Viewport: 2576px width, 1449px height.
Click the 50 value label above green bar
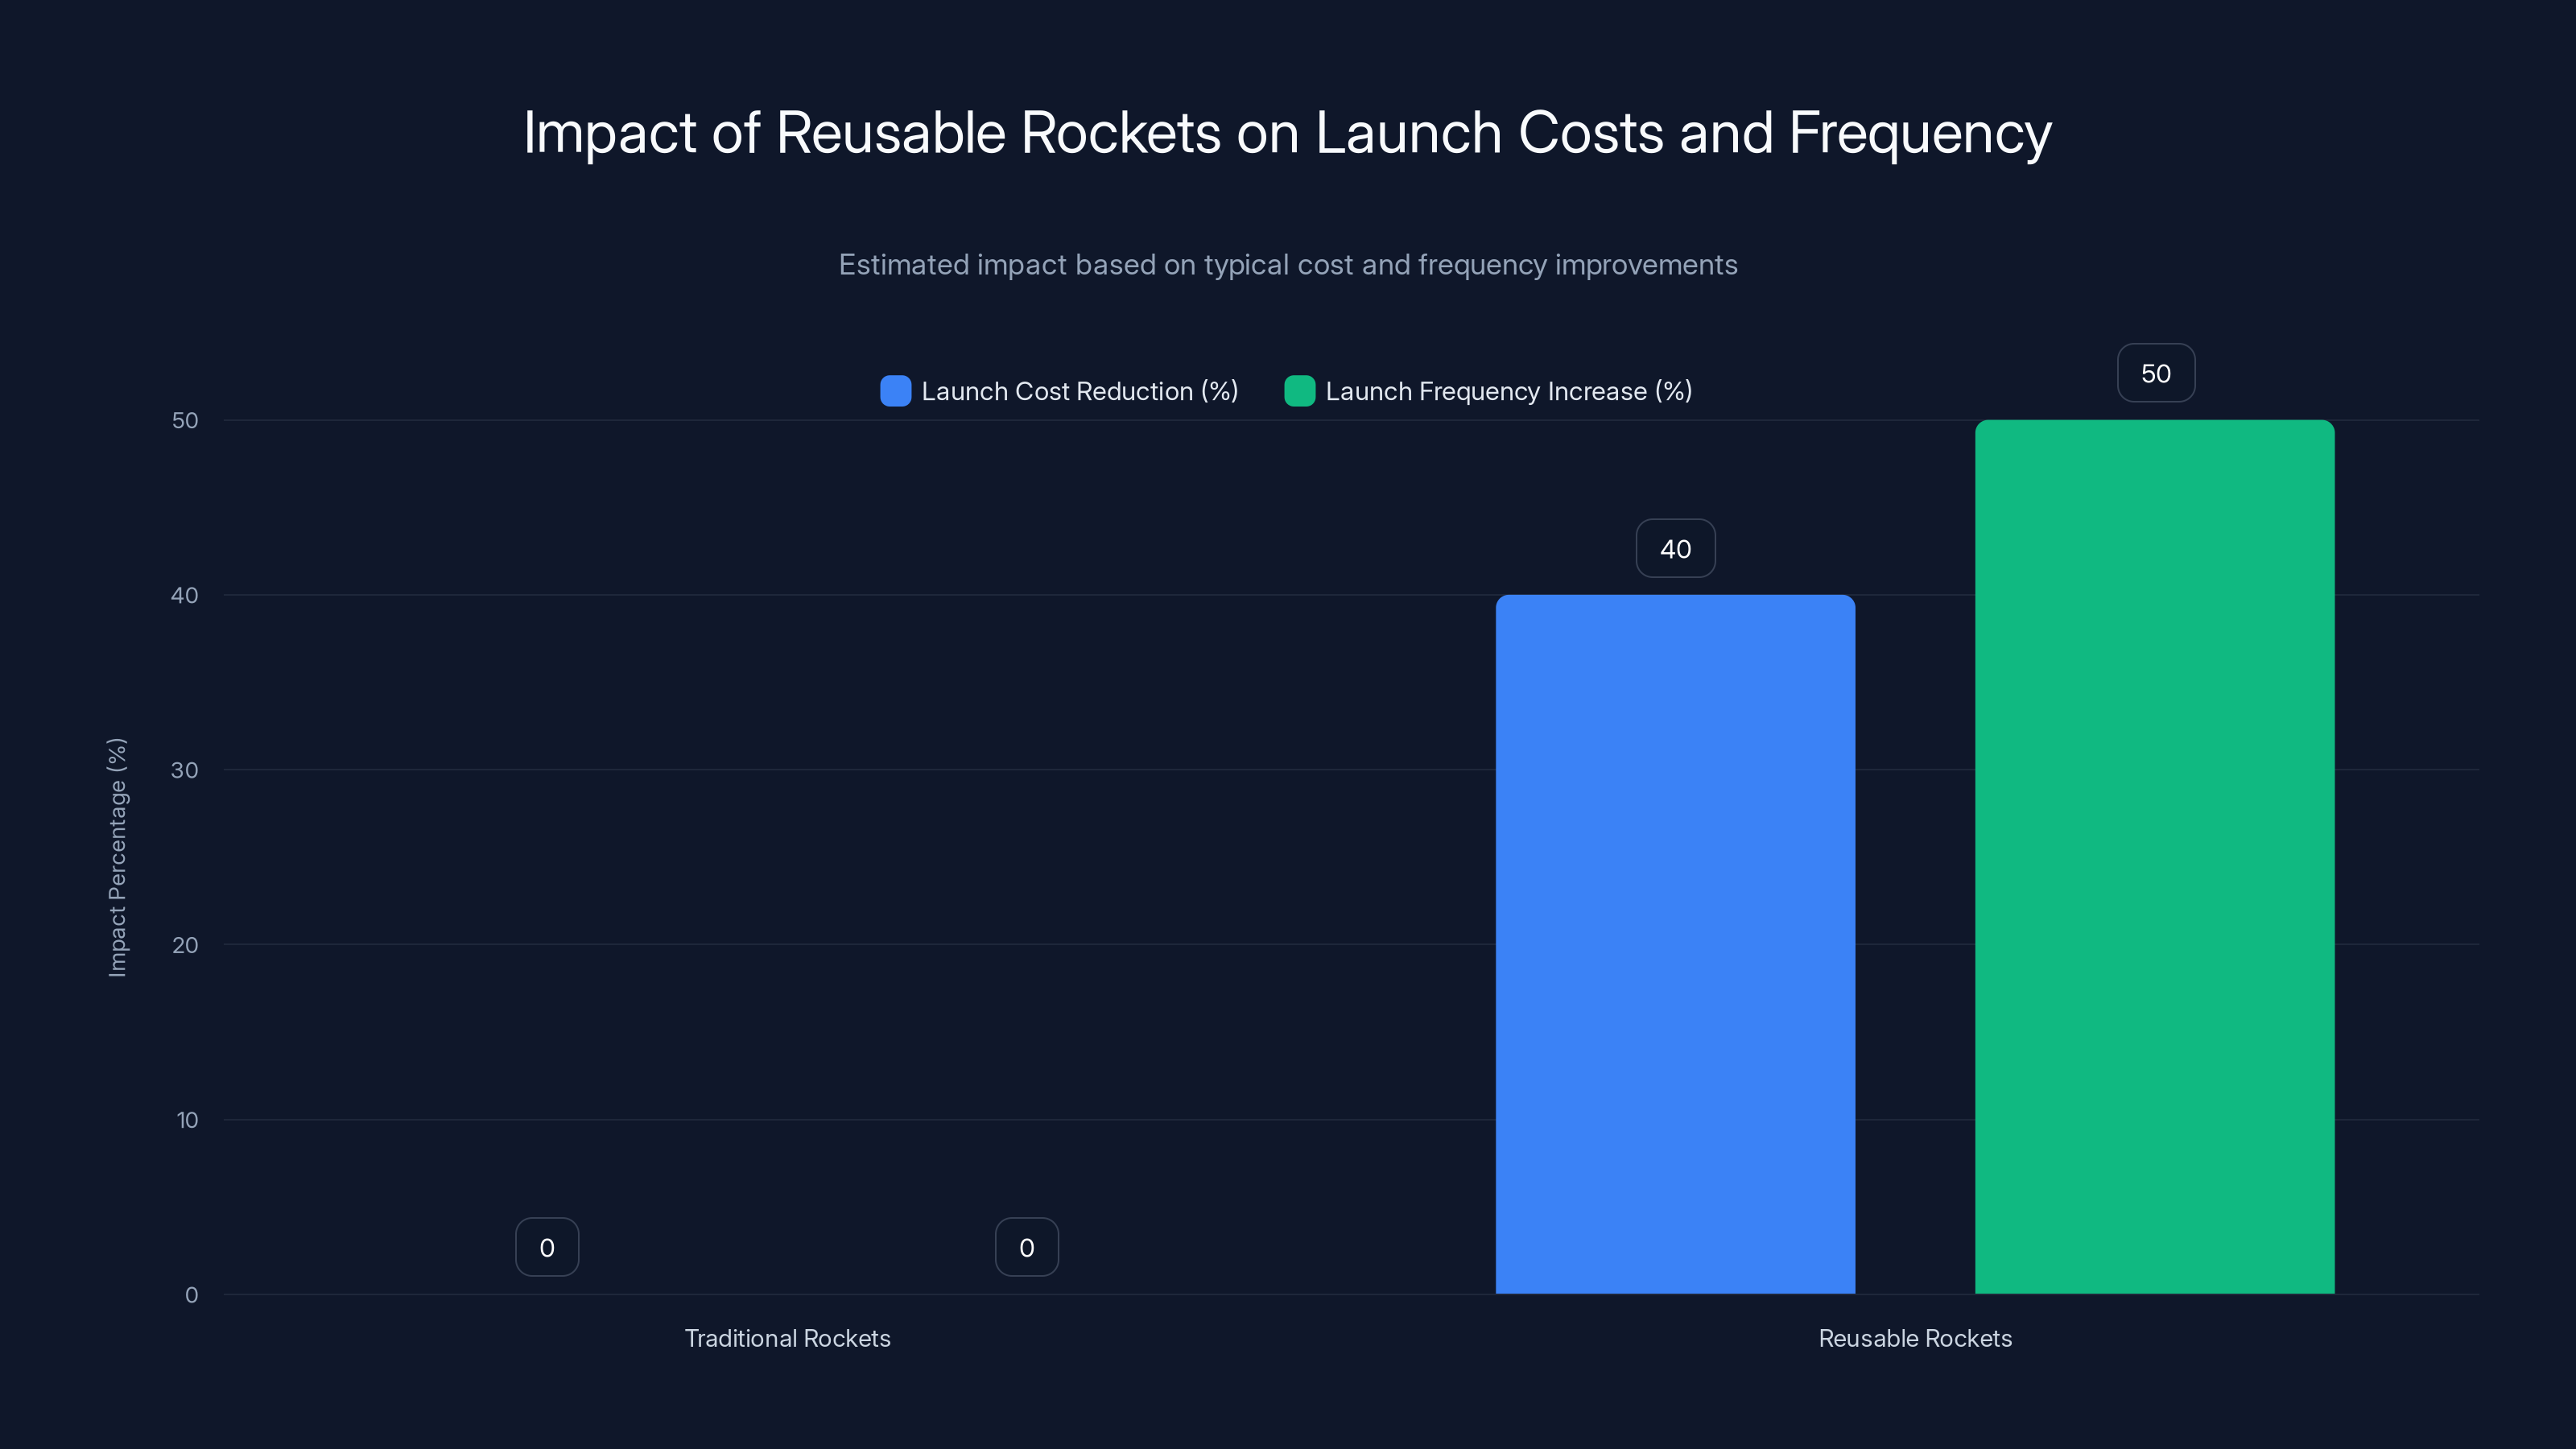[2156, 373]
